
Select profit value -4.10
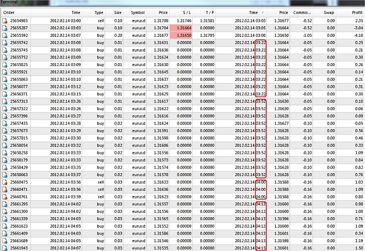359,36
